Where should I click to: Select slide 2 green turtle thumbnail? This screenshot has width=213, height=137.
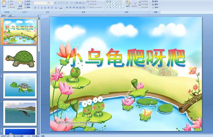[x=20, y=59]
